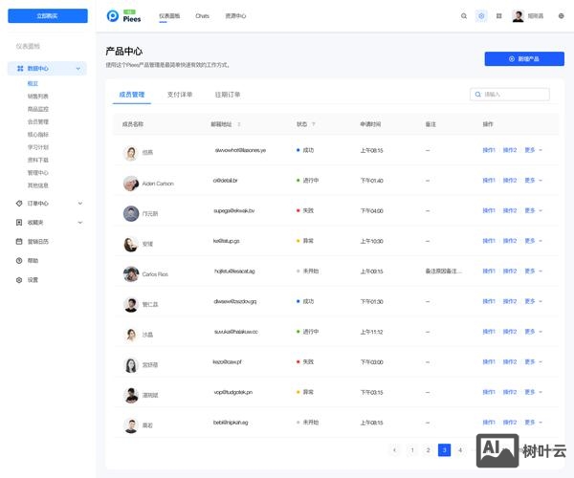Viewport: 574px width, 478px height.
Task: Open 更多 dropdown for Aiden Carlson row
Action: pyautogui.click(x=533, y=180)
